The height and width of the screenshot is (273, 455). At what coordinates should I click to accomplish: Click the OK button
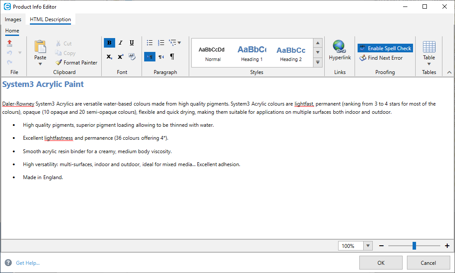tap(381, 263)
